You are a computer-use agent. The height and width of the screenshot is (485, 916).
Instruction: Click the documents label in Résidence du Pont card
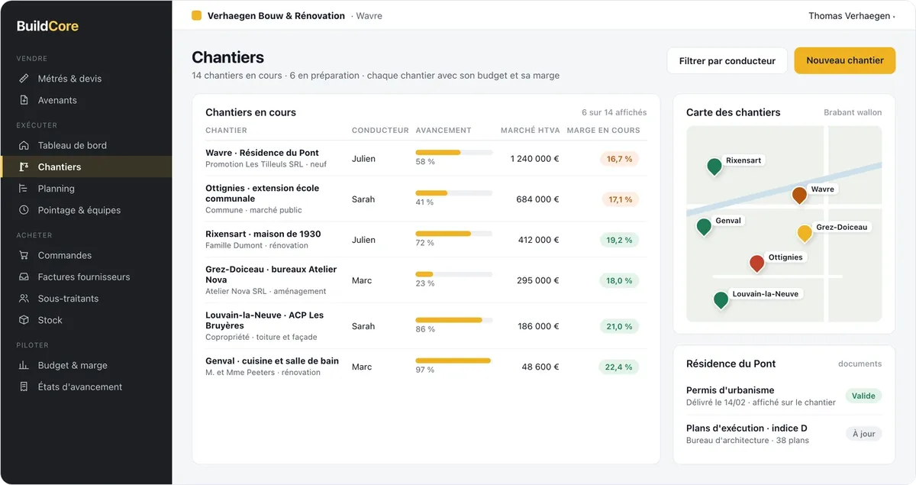pos(860,364)
